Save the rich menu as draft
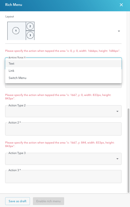 (x=18, y=201)
